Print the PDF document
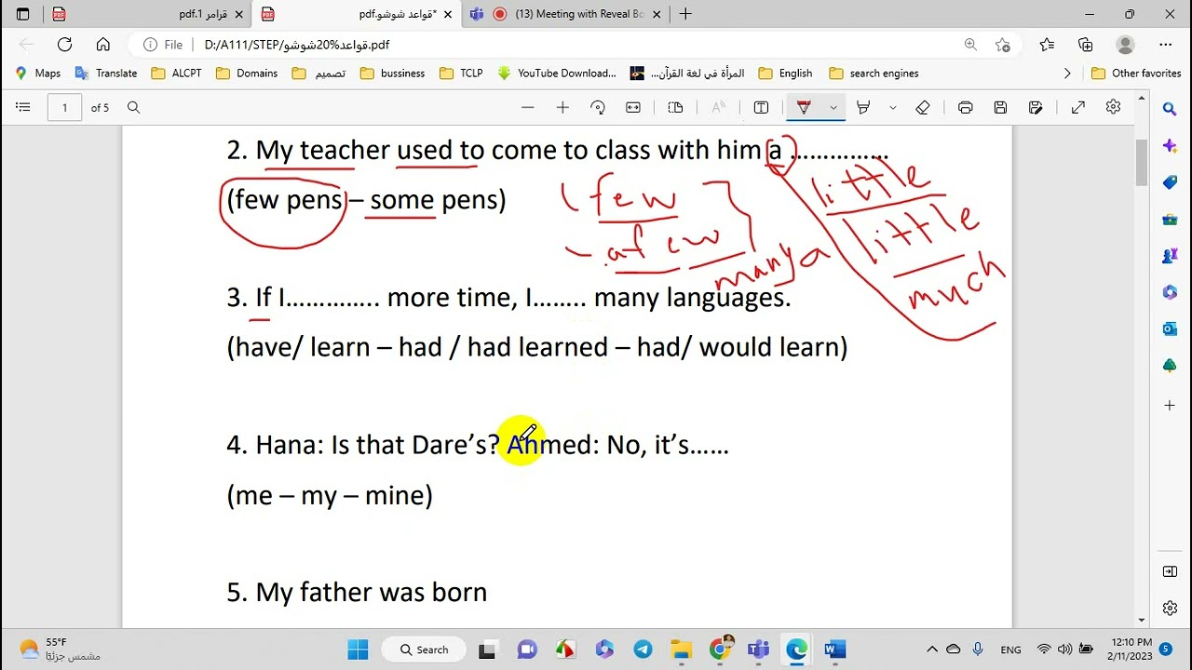This screenshot has height=670, width=1192. point(966,108)
